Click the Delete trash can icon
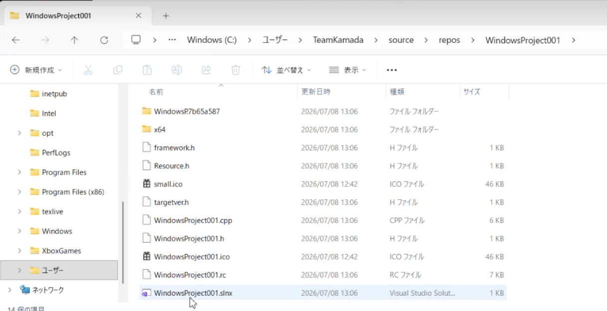Screen dimensions: 607x311 pyautogui.click(x=236, y=70)
